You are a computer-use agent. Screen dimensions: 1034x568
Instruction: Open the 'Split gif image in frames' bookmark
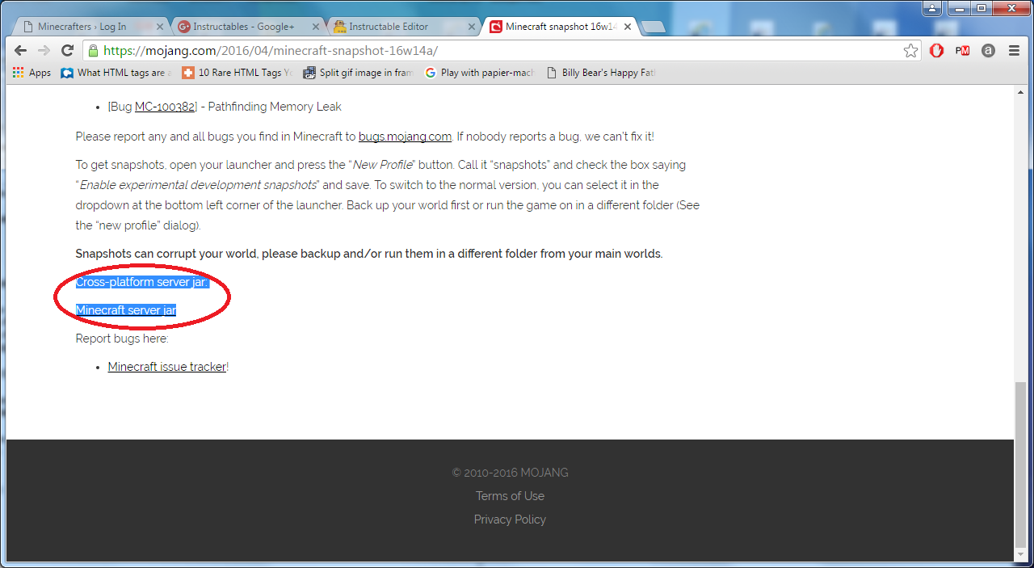[358, 73]
